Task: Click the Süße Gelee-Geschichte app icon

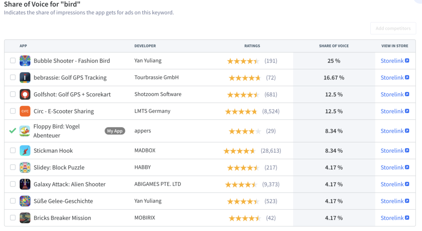Action: (x=25, y=201)
